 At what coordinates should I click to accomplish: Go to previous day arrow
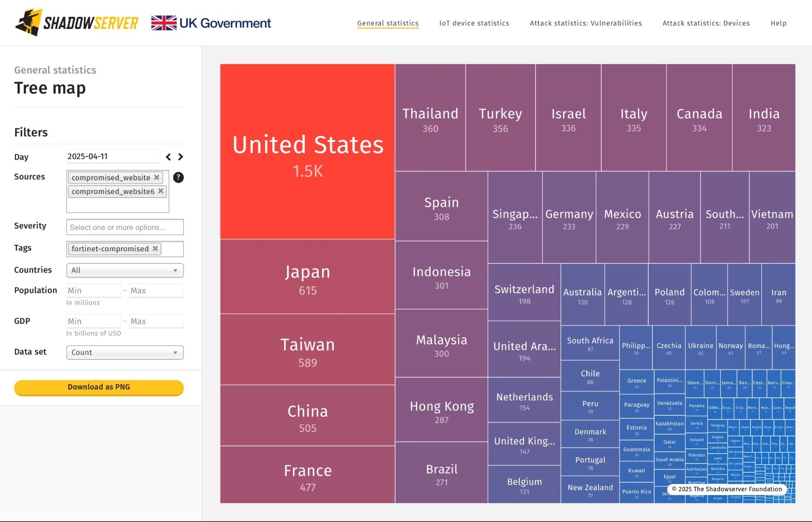pyautogui.click(x=168, y=157)
